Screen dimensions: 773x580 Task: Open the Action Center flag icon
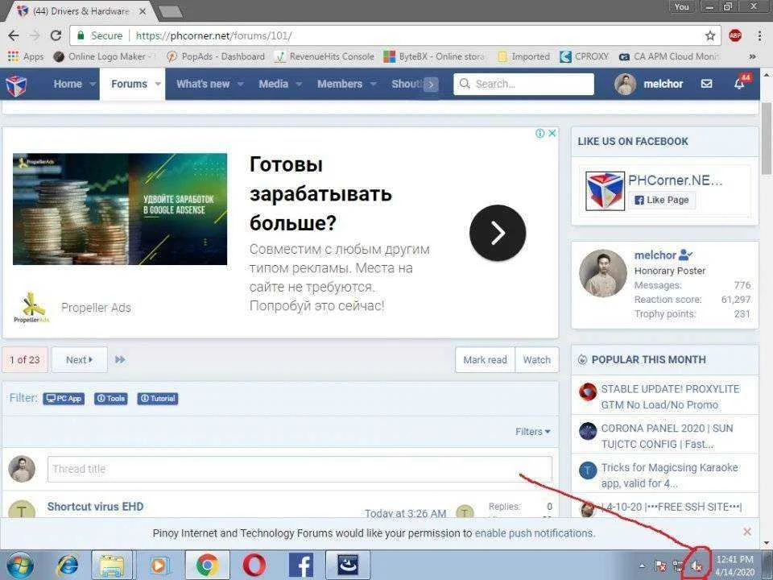coord(660,566)
